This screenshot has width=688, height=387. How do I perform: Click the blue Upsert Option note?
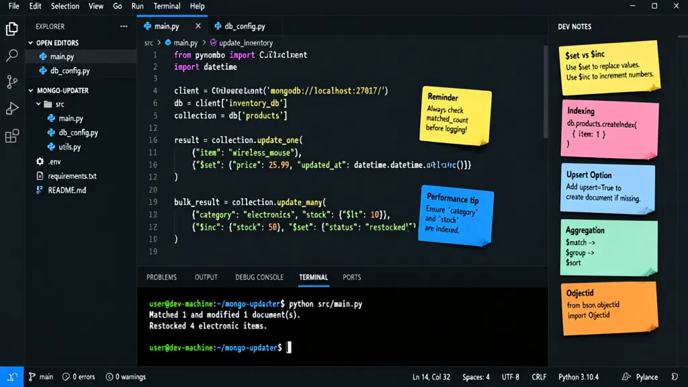pos(607,189)
